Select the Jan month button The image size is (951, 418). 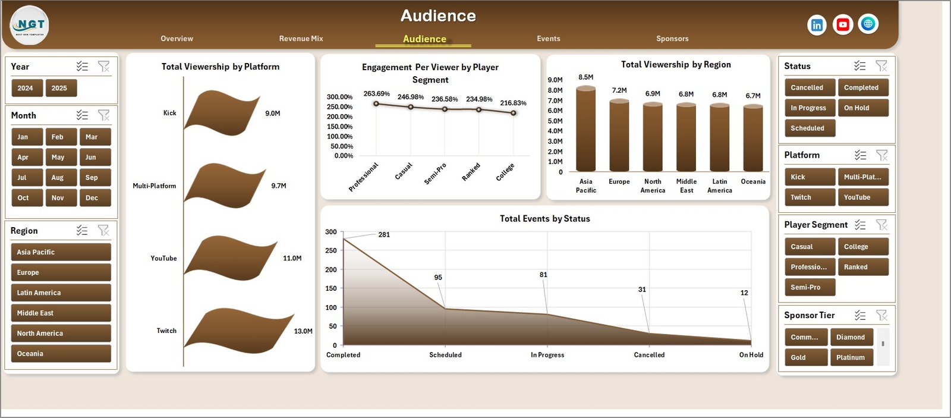(27, 137)
